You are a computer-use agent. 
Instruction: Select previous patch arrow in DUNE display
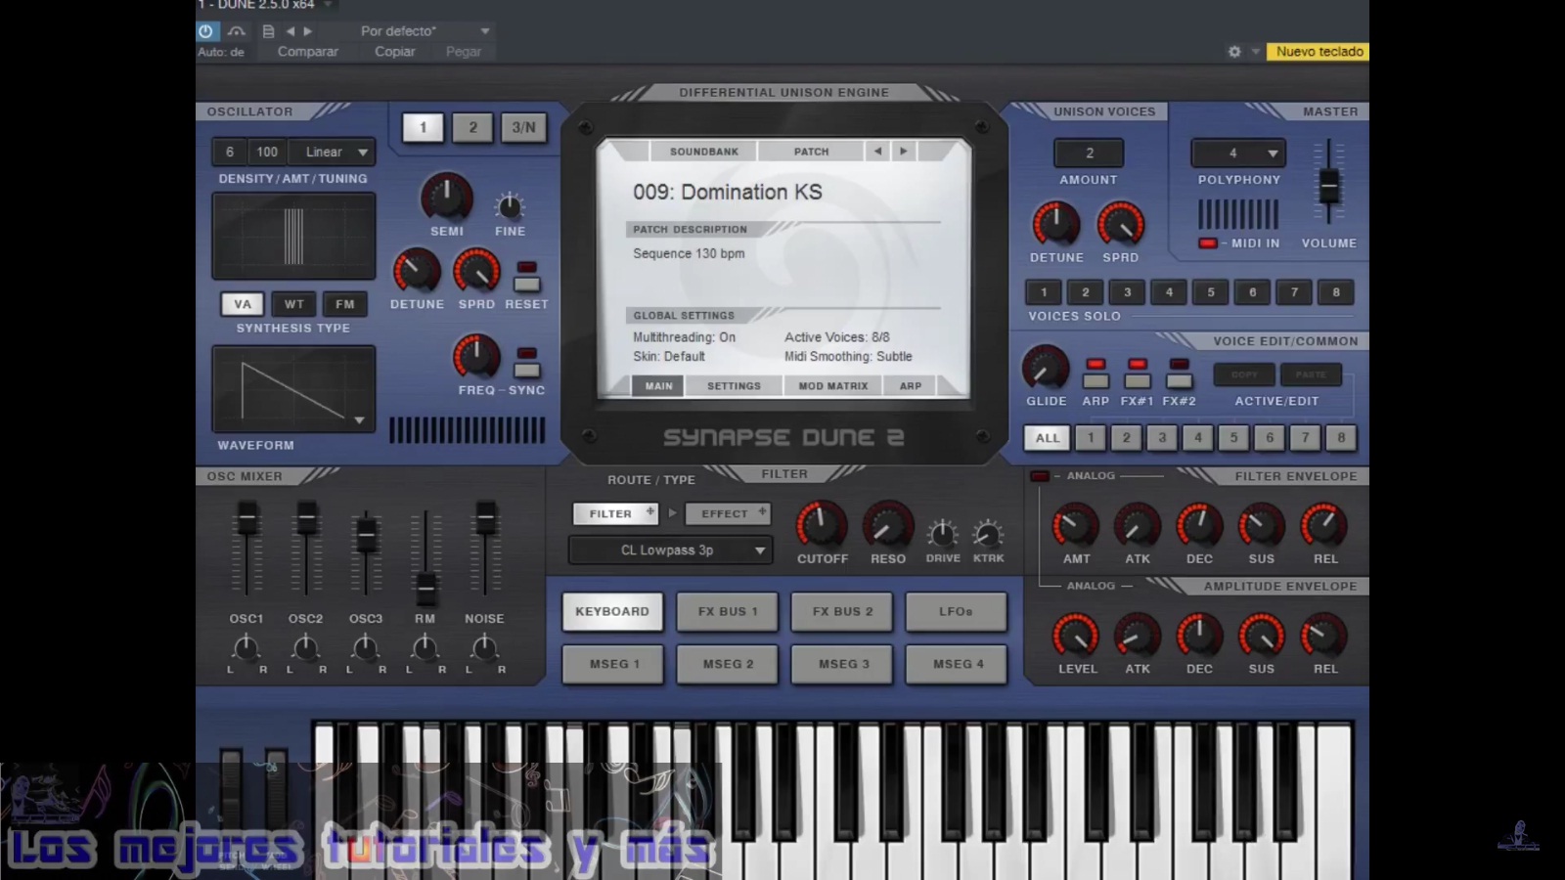click(877, 152)
